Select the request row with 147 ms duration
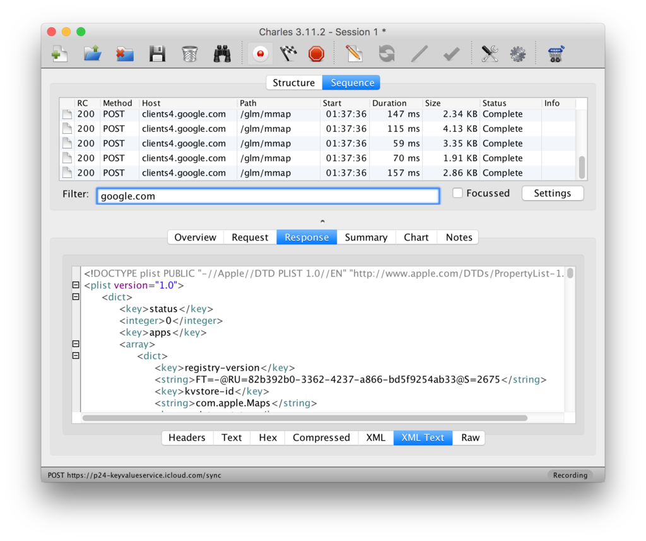Image resolution: width=646 pixels, height=541 pixels. point(317,114)
